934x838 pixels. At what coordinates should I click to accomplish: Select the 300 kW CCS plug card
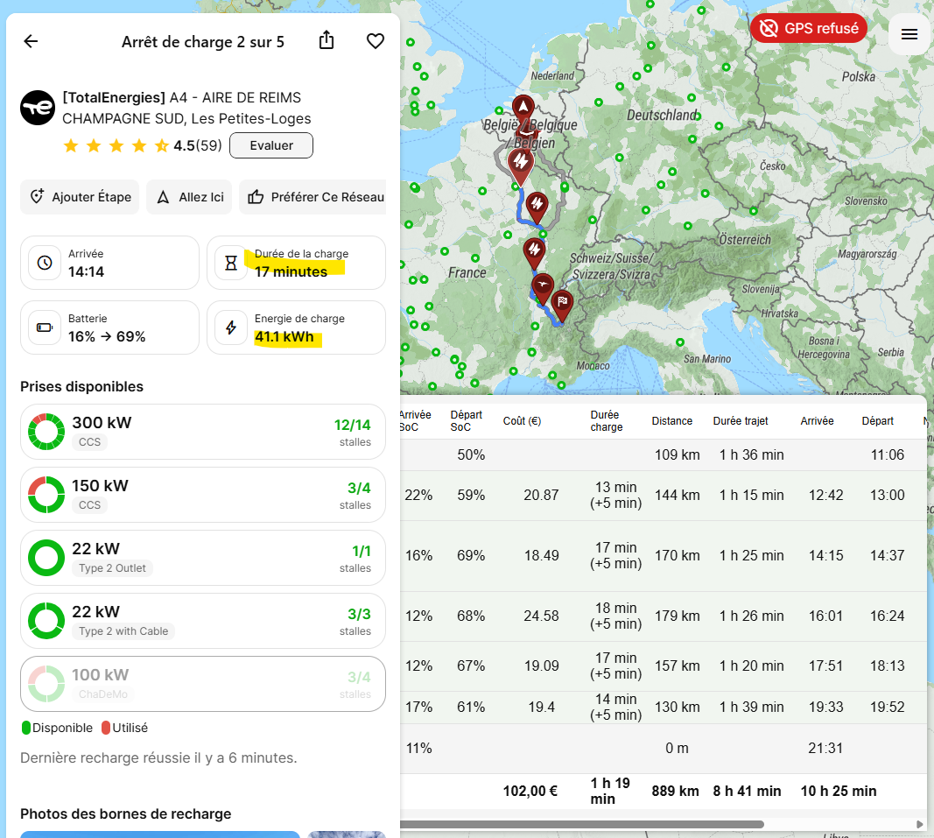coord(202,432)
